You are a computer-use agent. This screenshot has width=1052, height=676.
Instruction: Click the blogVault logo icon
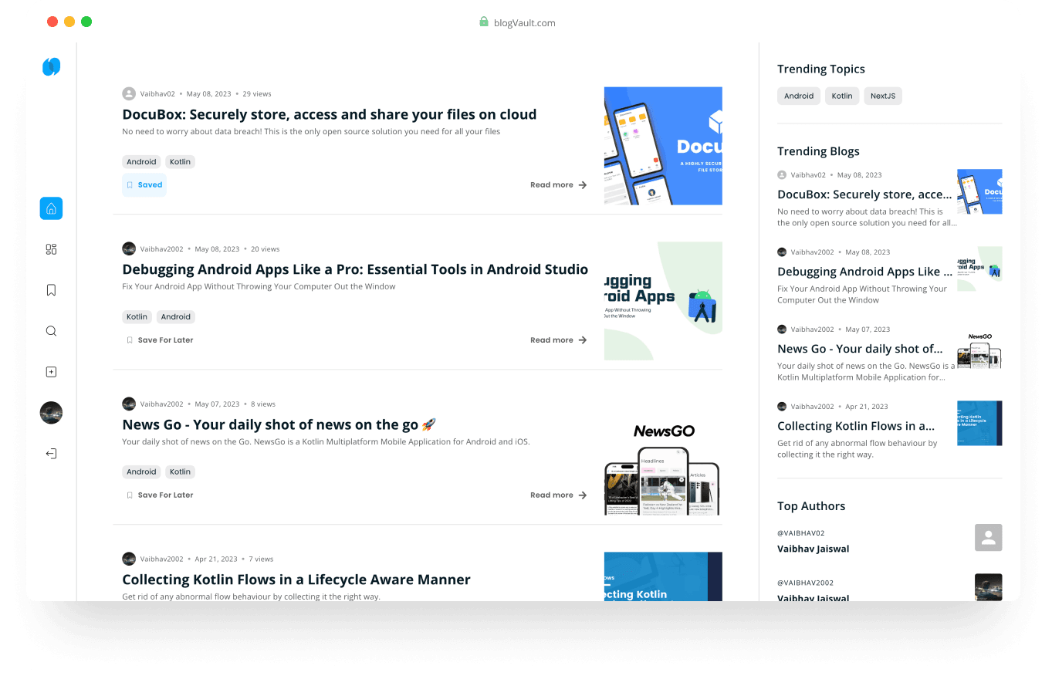(x=51, y=67)
